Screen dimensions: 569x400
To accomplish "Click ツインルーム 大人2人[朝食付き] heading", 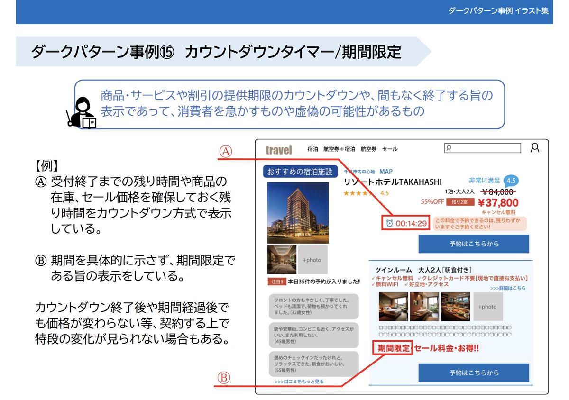I will click(x=423, y=270).
